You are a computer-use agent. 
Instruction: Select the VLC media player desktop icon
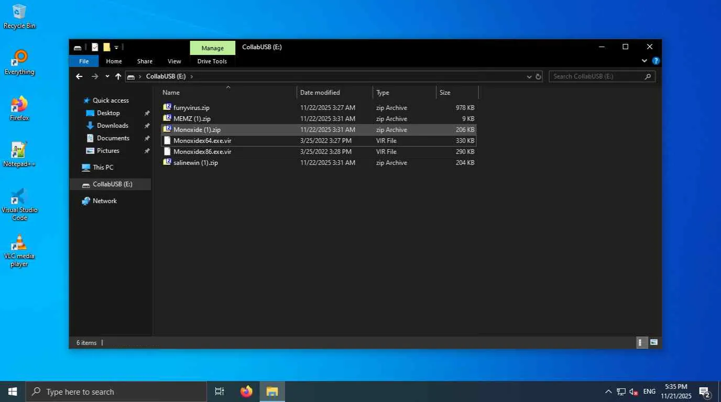pos(19,251)
